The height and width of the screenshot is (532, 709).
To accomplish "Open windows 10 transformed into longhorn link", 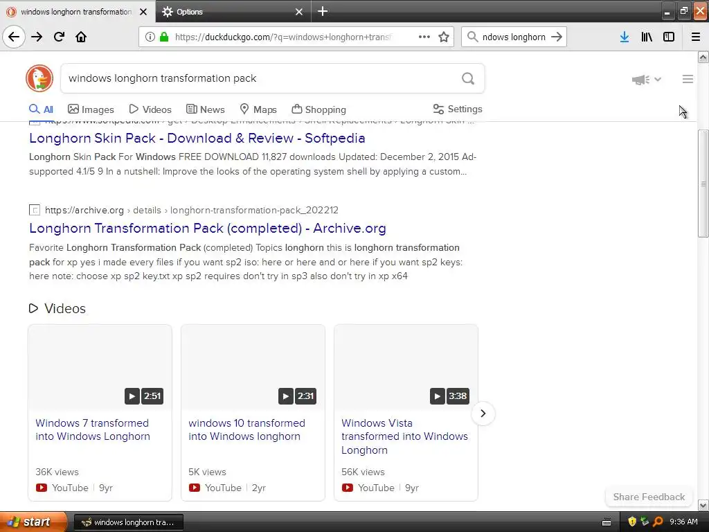I will (x=247, y=429).
